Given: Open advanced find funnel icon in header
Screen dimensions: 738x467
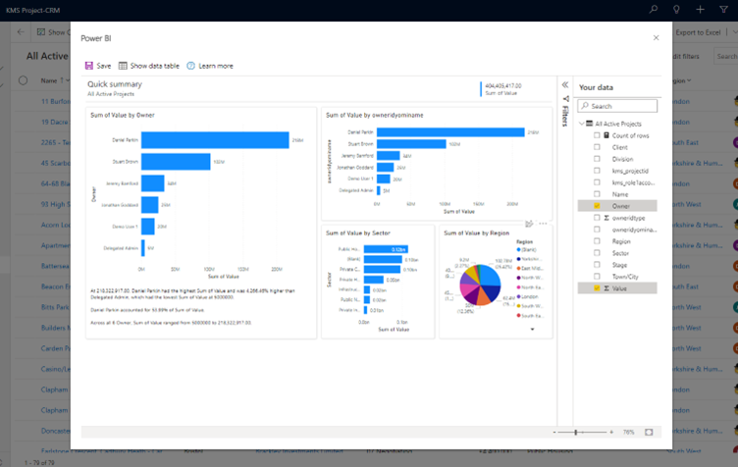Looking at the screenshot, I should pyautogui.click(x=724, y=10).
